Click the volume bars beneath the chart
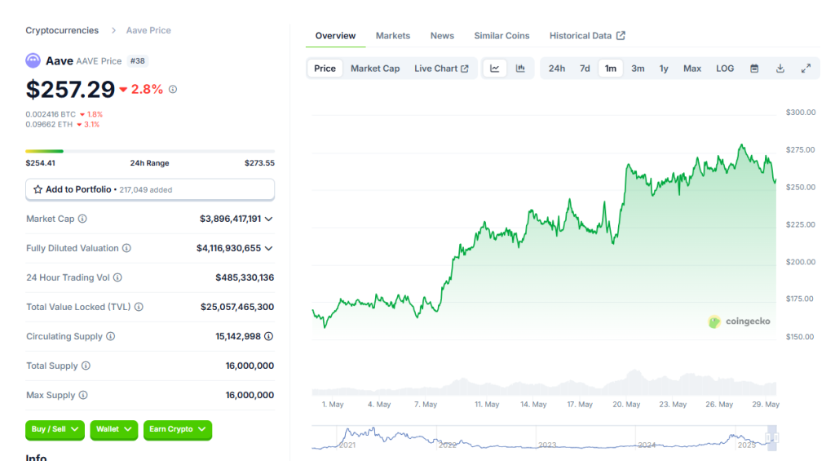The image size is (835, 461). 544,383
